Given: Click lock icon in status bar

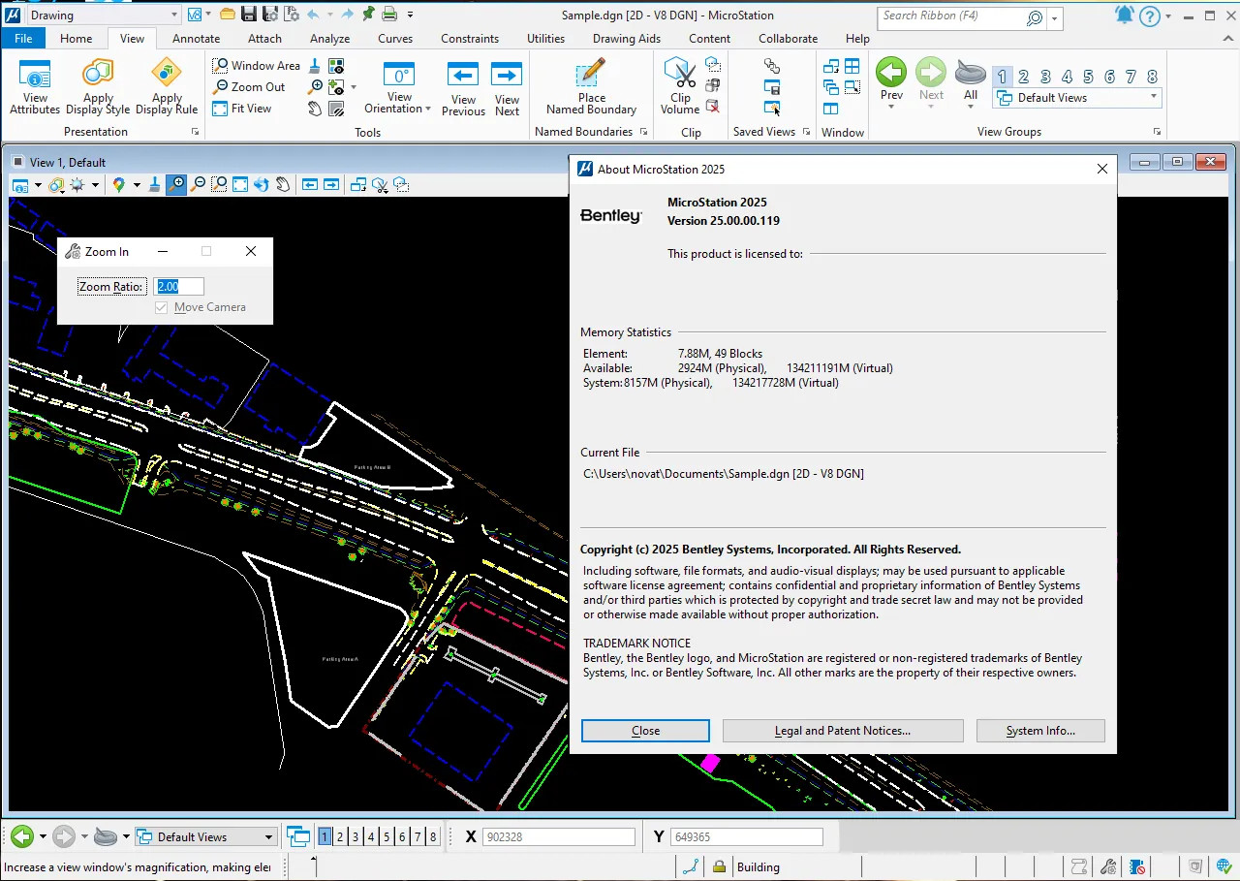Looking at the screenshot, I should tap(719, 866).
